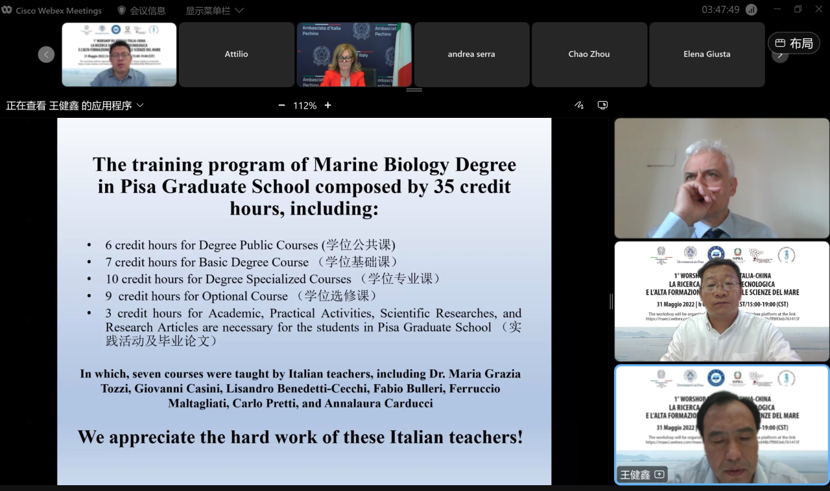Viewport: 830px width, 491px height.
Task: Select the Elena Giusta participant tile
Action: point(707,54)
